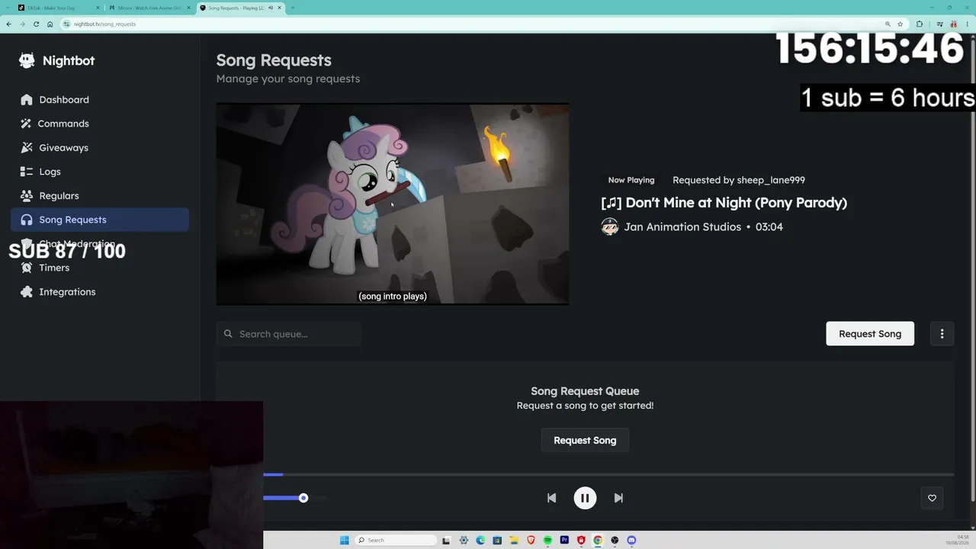This screenshot has width=976, height=549.
Task: Click the Dashboard home icon
Action: (x=27, y=100)
